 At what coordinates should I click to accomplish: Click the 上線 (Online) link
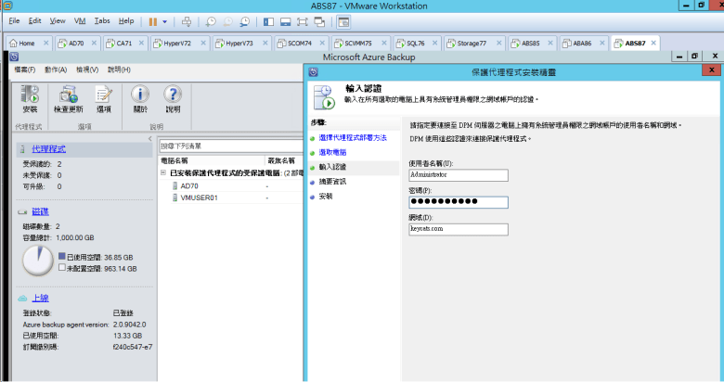(x=40, y=298)
